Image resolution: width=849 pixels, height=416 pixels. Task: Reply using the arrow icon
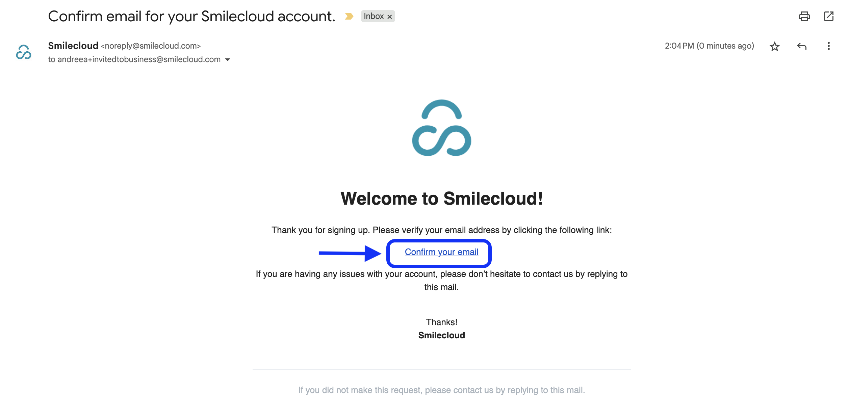802,46
